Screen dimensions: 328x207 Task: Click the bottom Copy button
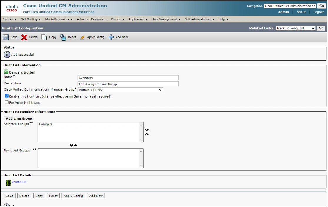tap(39, 196)
